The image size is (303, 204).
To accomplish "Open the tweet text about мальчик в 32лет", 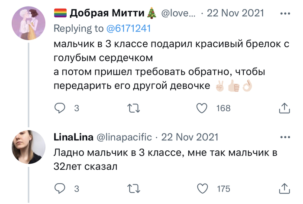I will tap(165, 159).
